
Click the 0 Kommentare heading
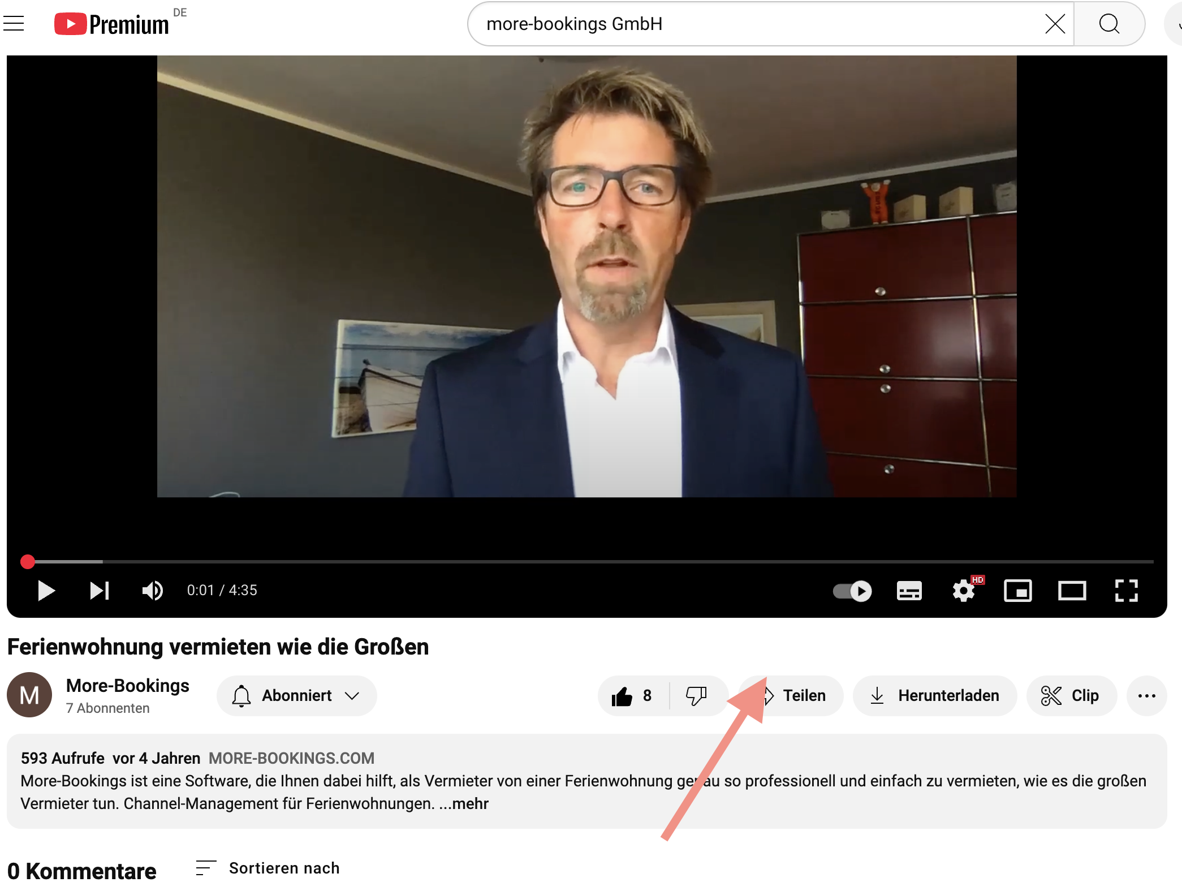(82, 871)
